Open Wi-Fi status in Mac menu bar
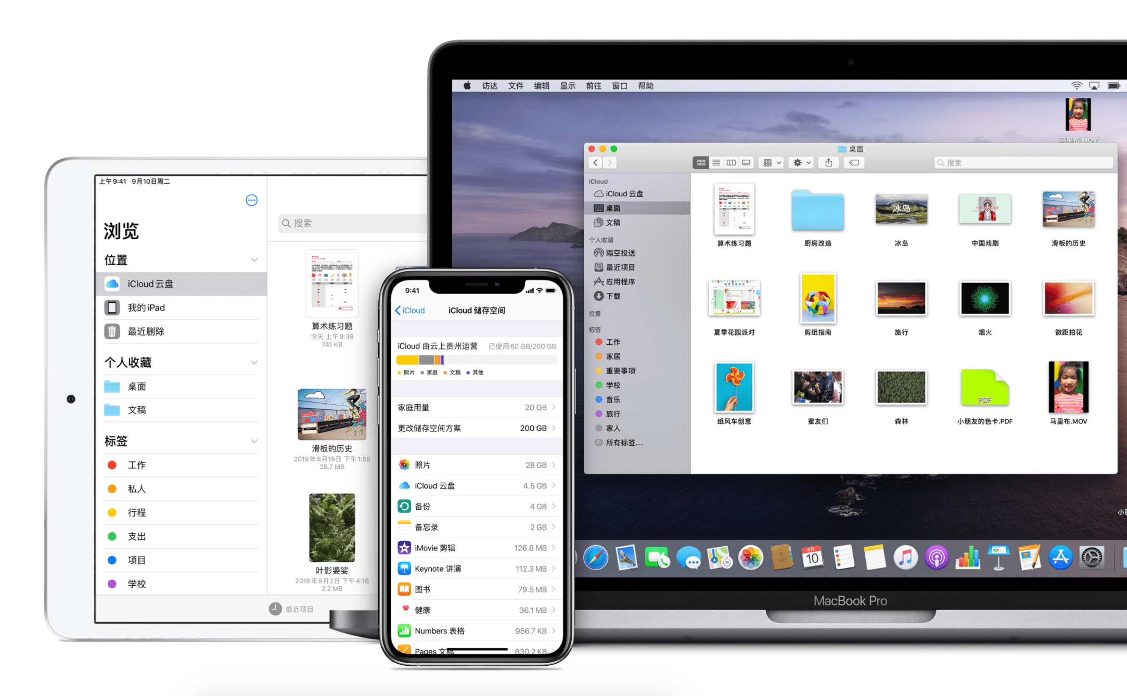This screenshot has width=1127, height=696. point(1077,86)
